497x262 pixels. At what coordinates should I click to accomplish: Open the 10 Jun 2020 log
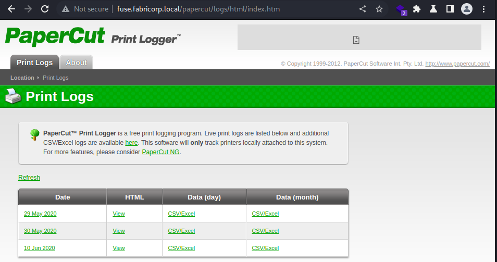[39, 248]
